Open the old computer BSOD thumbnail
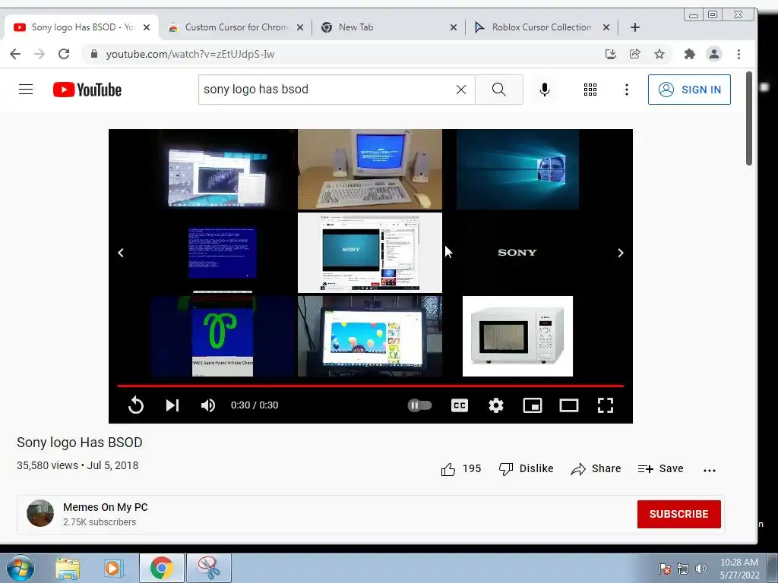The height and width of the screenshot is (583, 778). [x=370, y=169]
